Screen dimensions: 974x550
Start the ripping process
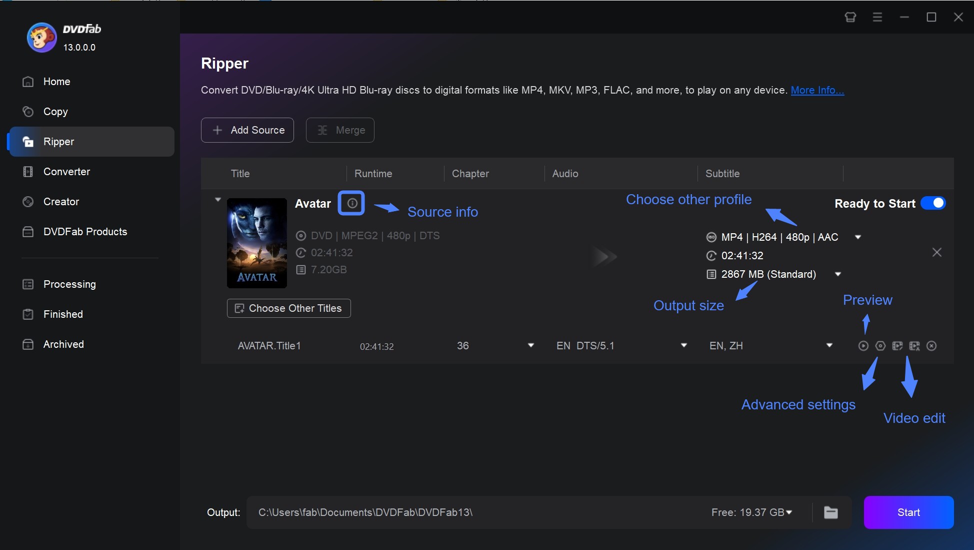908,512
